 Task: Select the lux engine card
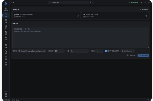[x=115, y=16]
